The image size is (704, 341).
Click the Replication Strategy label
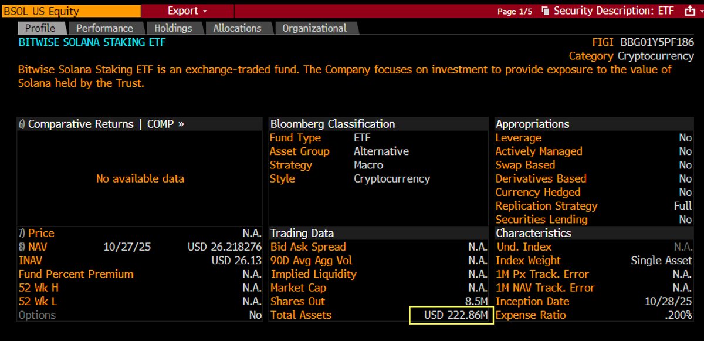point(546,205)
